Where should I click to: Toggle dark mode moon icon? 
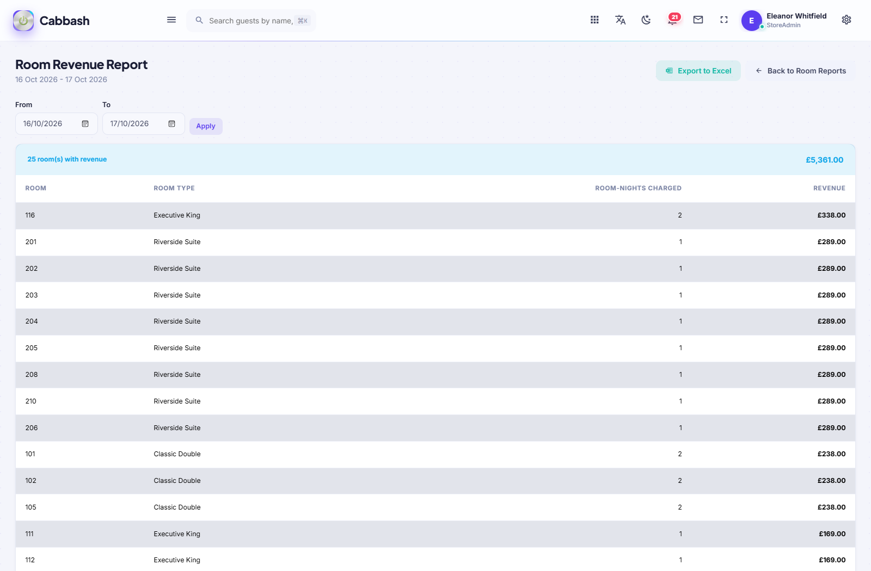click(x=646, y=20)
